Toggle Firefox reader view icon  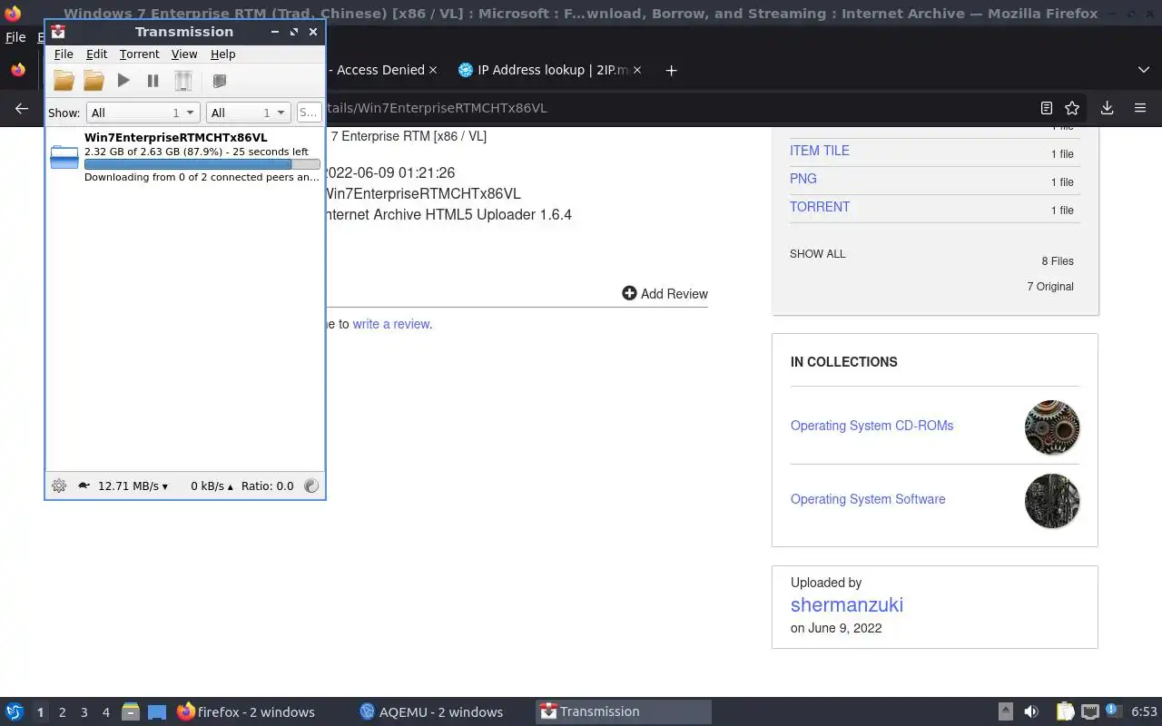pyautogui.click(x=1047, y=108)
